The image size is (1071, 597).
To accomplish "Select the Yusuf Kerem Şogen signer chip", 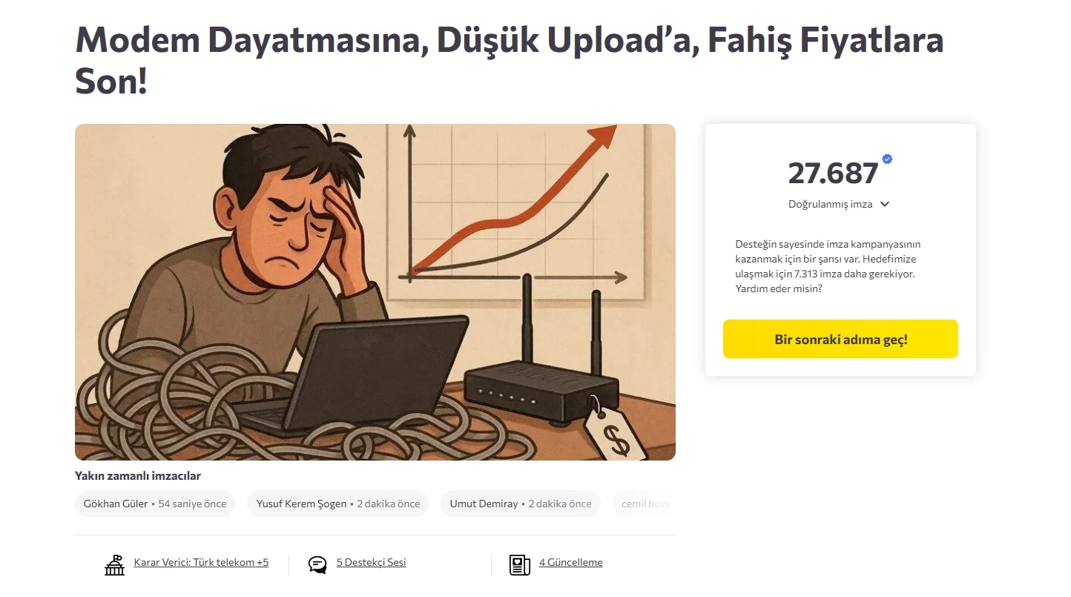I will [338, 504].
